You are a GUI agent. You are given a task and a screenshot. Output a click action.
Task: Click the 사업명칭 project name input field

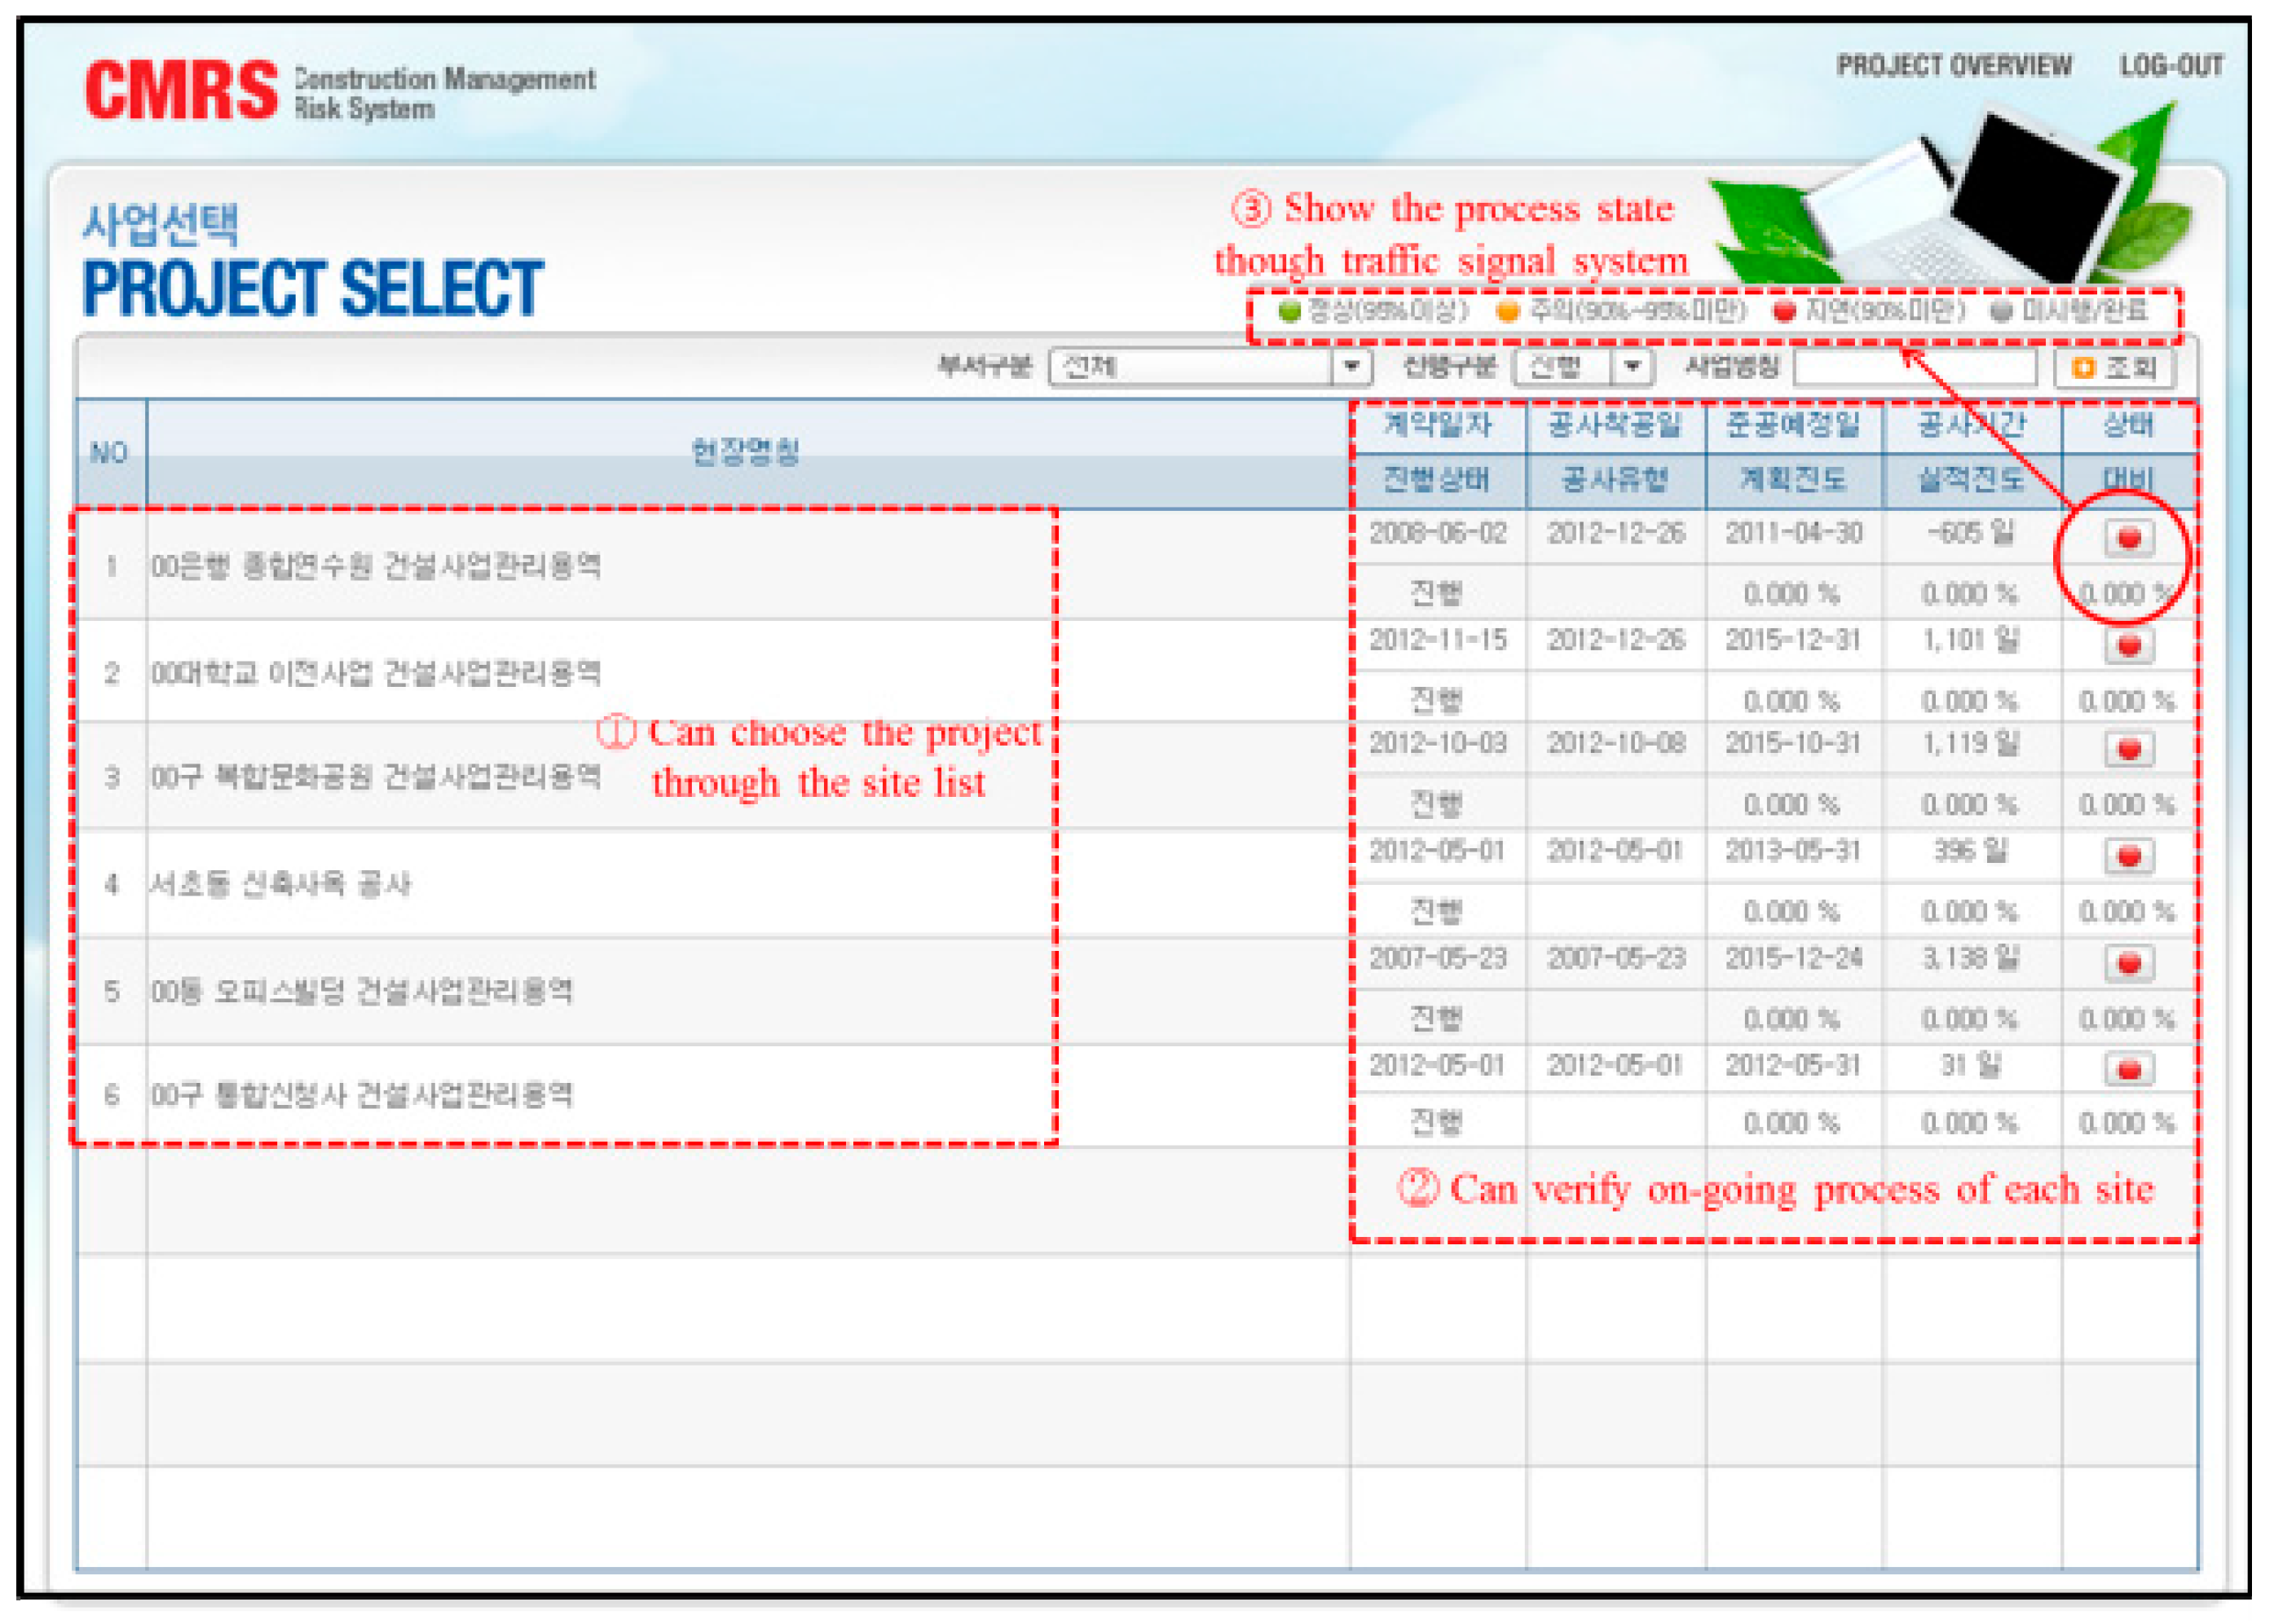pyautogui.click(x=1915, y=367)
